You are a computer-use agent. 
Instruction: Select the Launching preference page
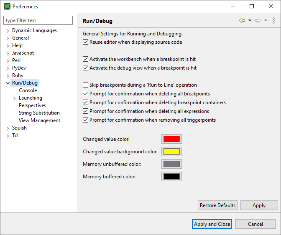(31, 98)
